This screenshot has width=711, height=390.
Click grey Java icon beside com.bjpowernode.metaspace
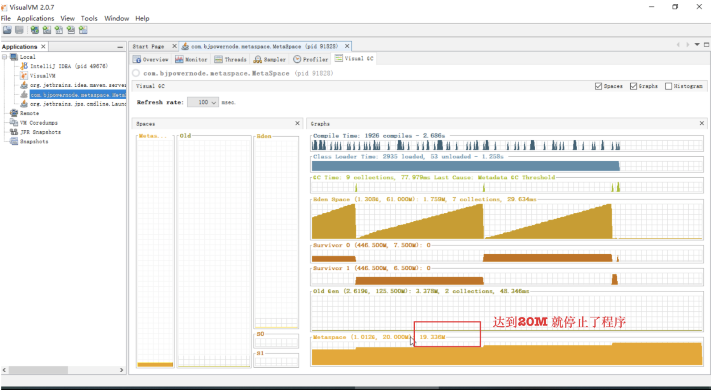click(24, 94)
